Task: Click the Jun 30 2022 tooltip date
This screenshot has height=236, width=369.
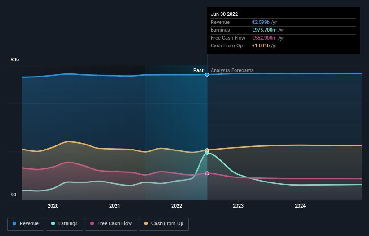Action: point(224,14)
